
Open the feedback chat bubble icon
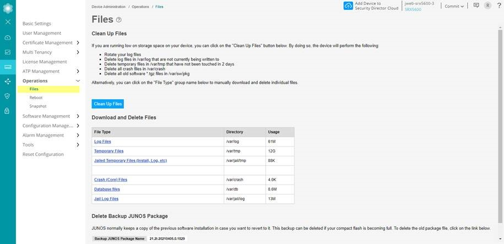pyautogui.click(x=476, y=6)
